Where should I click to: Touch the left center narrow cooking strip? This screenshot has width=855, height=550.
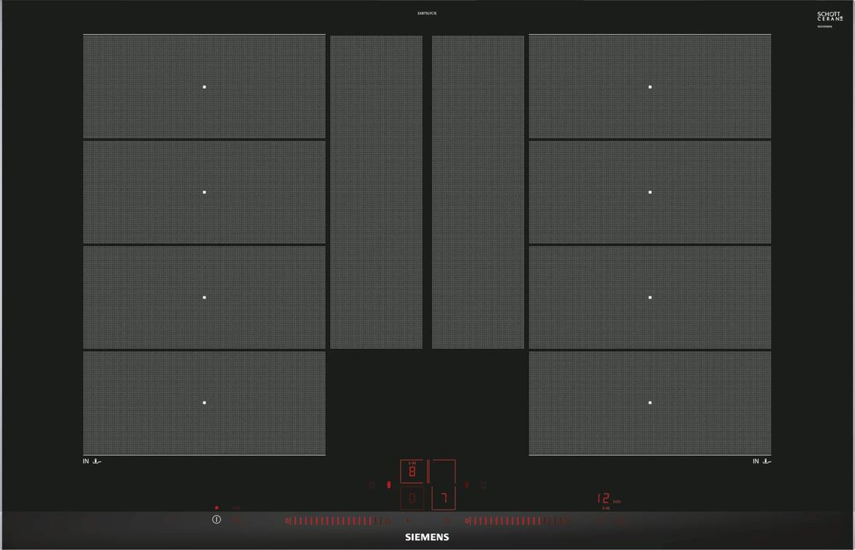coord(376,192)
